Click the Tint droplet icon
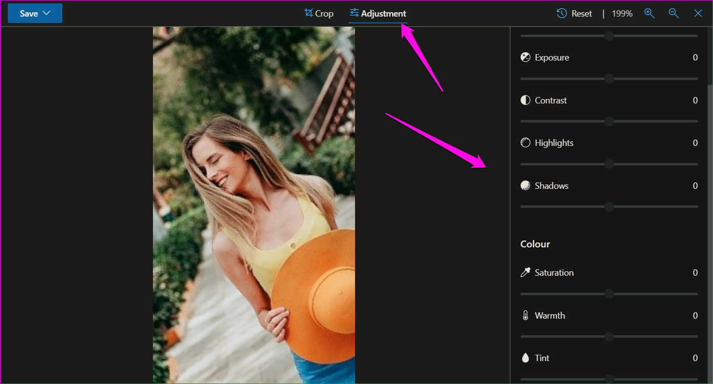Screen dimensions: 713x384 pyautogui.click(x=525, y=358)
